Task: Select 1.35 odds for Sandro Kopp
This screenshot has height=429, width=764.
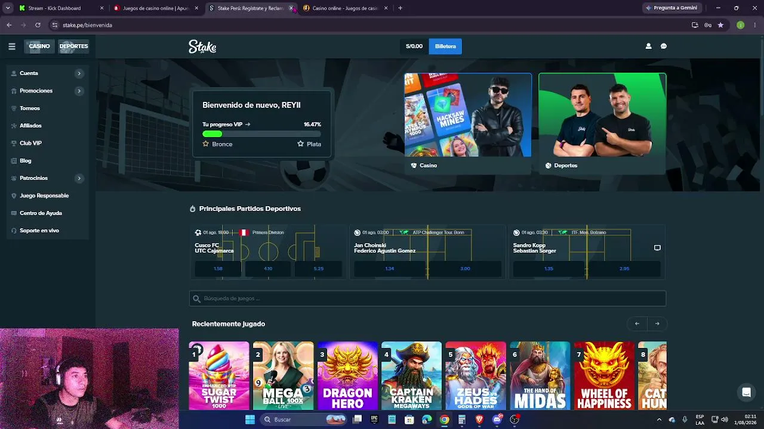Action: (x=549, y=269)
